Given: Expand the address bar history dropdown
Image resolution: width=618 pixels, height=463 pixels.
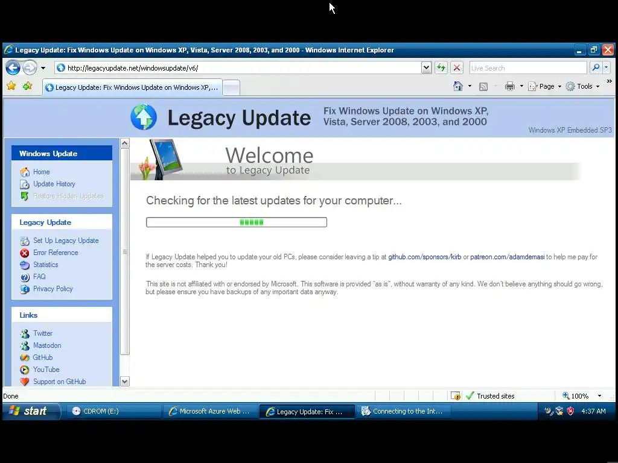Looking at the screenshot, I should click(426, 68).
